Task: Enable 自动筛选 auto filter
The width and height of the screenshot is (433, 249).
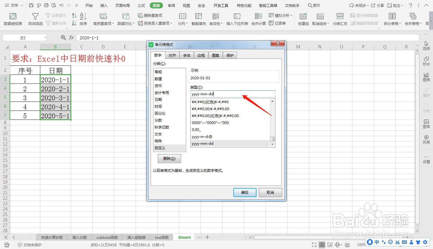Action: (35, 19)
